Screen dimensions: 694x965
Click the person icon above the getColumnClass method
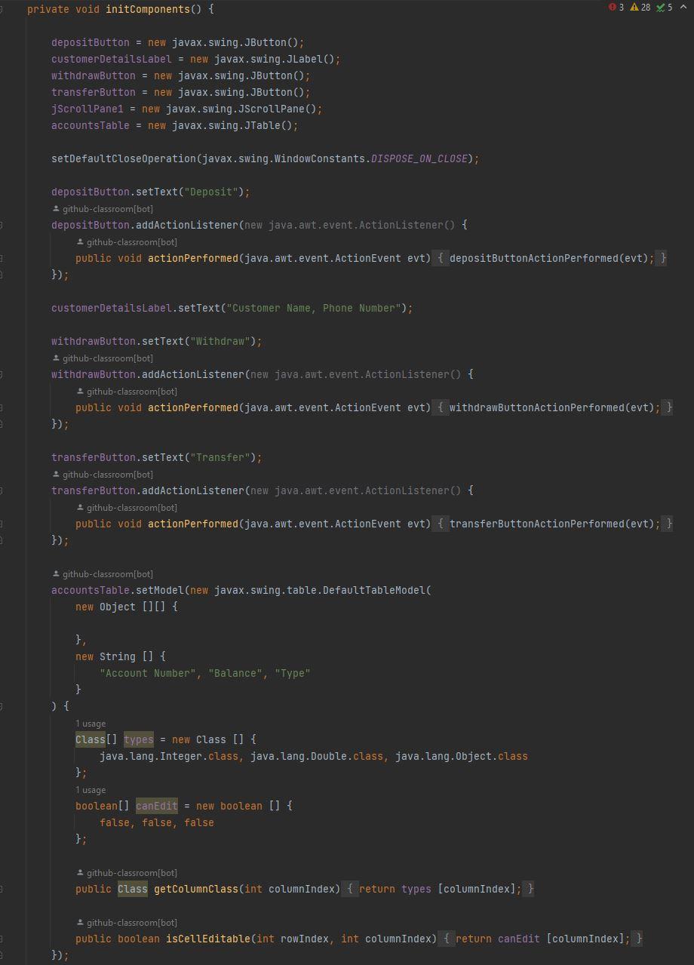point(80,872)
